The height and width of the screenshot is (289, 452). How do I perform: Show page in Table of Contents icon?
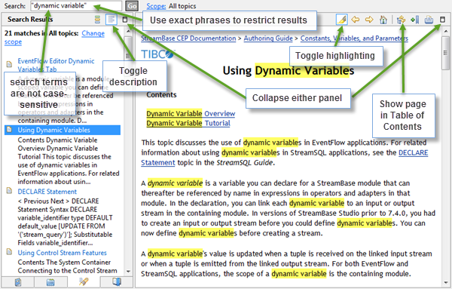(x=401, y=20)
